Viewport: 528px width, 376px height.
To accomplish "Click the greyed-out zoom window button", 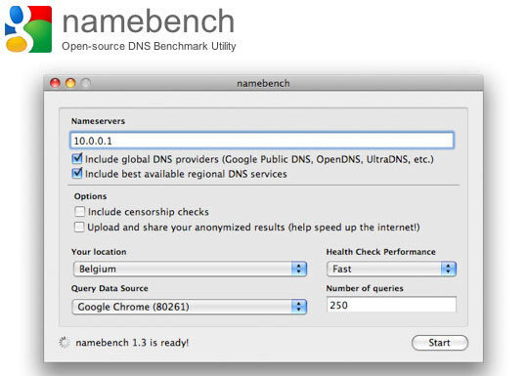I will click(86, 83).
